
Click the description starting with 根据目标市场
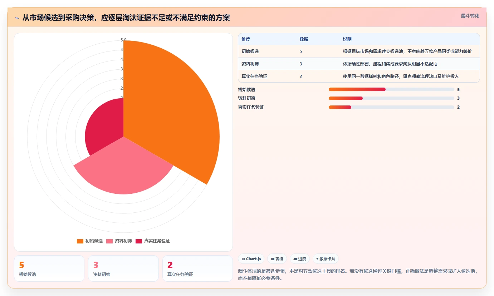[407, 51]
